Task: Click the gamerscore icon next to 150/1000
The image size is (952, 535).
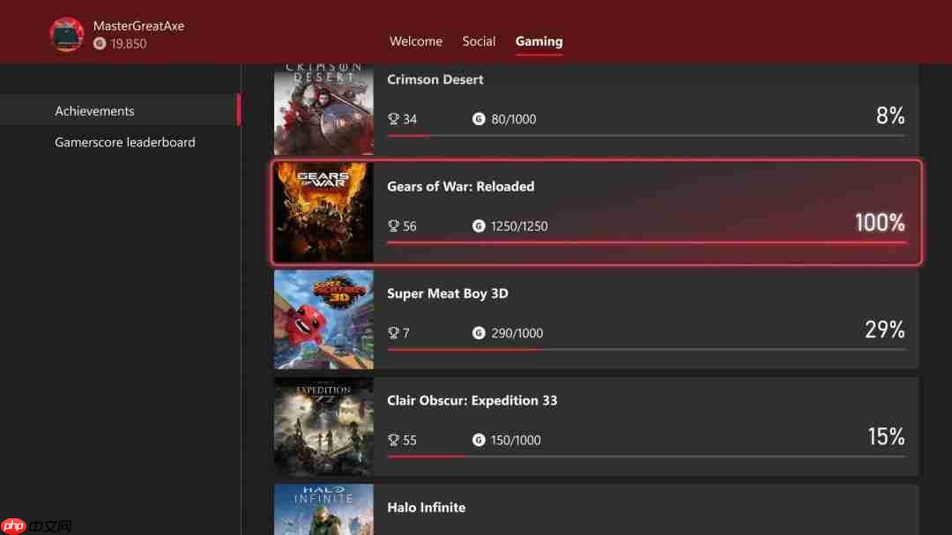Action: [479, 440]
